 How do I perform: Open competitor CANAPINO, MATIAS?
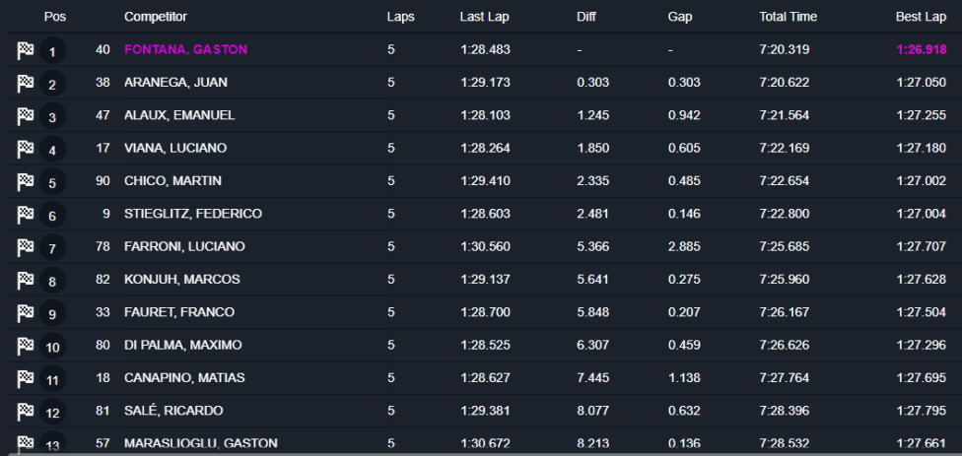pos(184,377)
